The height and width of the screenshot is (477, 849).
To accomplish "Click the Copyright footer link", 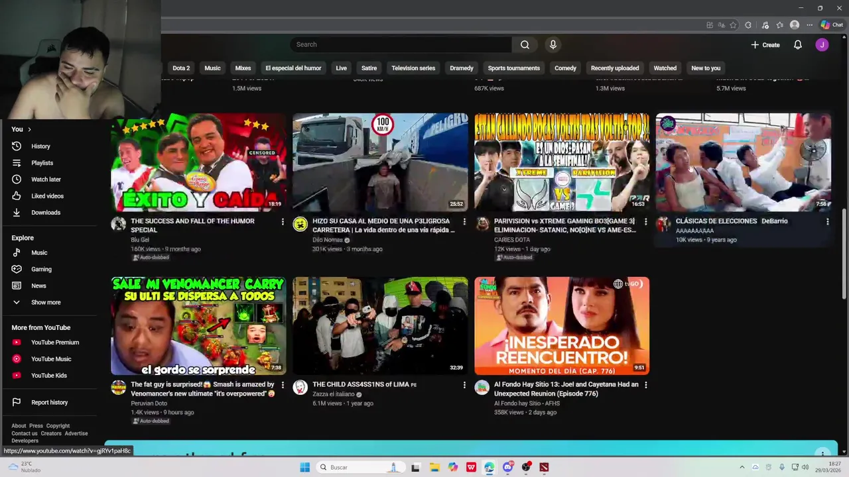I will click(58, 426).
